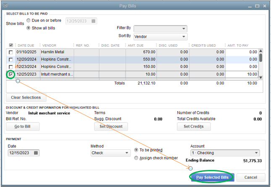Click the CREDITS USED column header
Viewport: 271px width, 187px height.
point(204,46)
